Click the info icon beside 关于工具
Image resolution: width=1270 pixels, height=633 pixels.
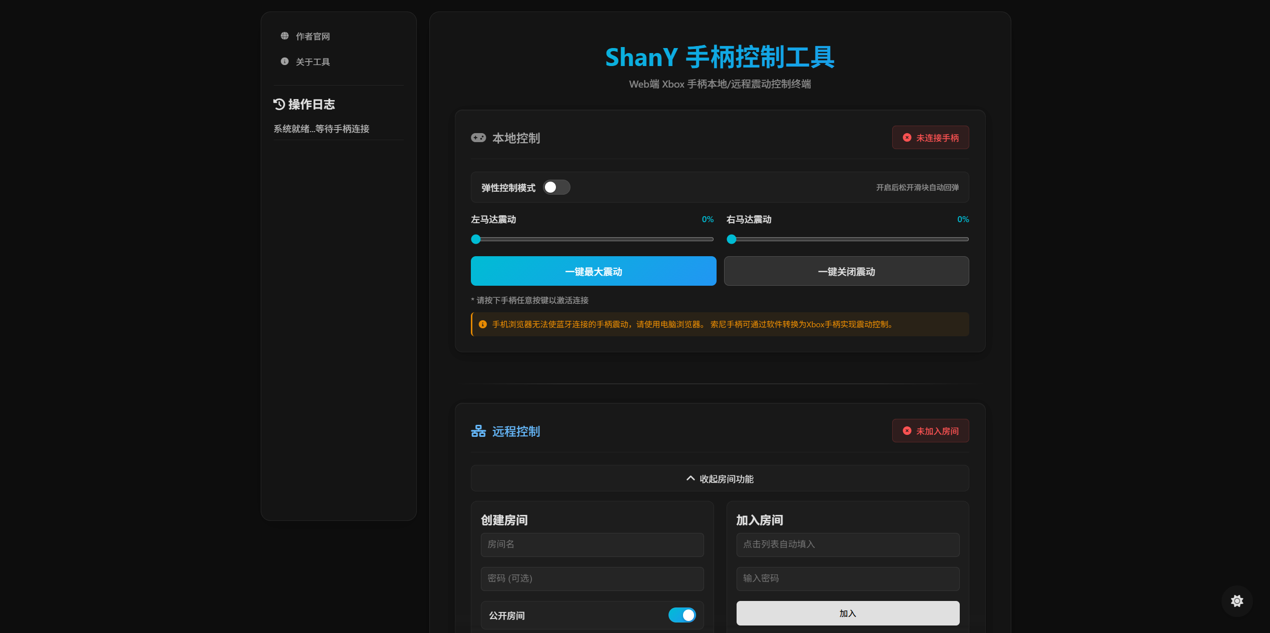tap(285, 62)
